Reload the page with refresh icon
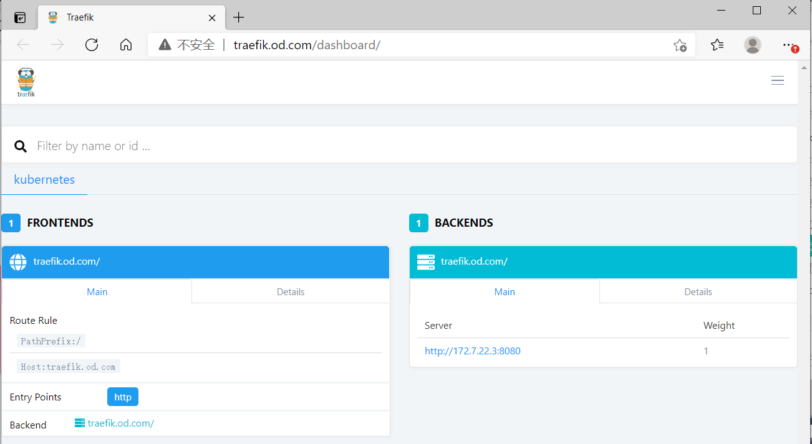 [92, 45]
